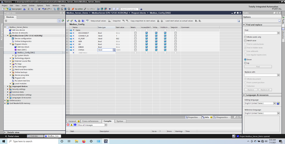285x144 pixels.
Task: Click the grayed Go offline button
Action: click(x=89, y=9)
